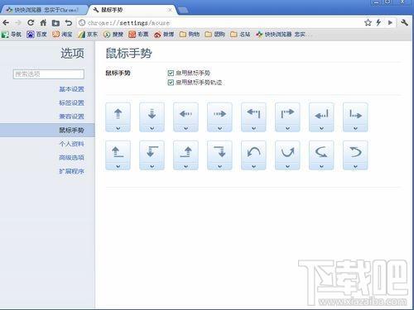Open 标签设置 in the options sidebar
The image size is (414, 310).
tap(71, 103)
